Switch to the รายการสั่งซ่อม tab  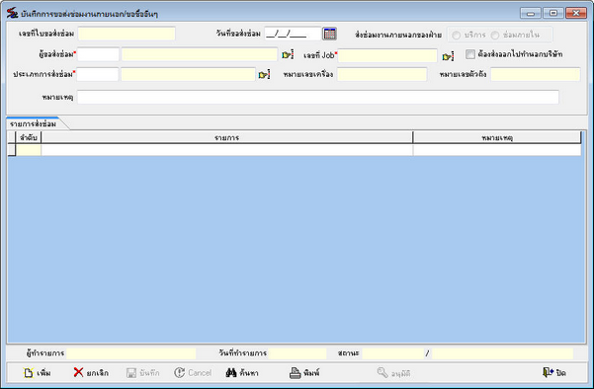(34, 123)
